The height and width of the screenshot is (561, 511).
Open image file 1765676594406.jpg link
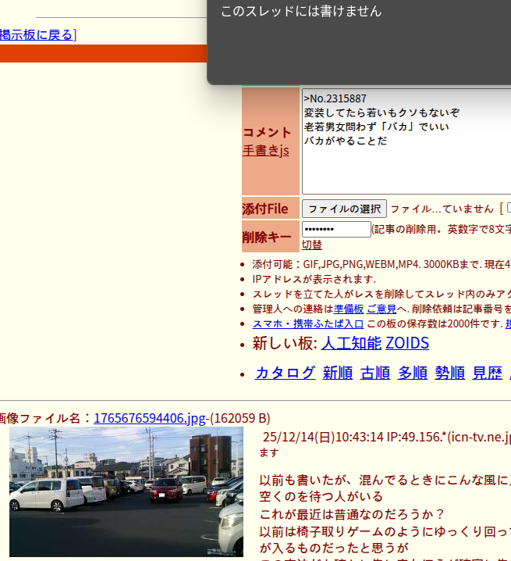[x=150, y=418]
